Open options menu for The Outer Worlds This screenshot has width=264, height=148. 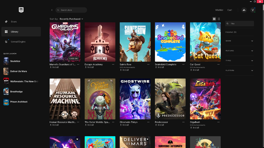click(113, 122)
